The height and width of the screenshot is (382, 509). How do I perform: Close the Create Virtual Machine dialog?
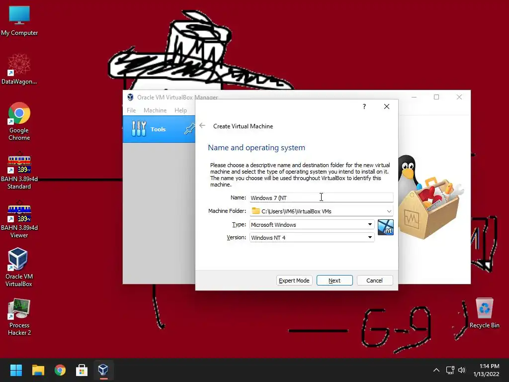tap(387, 106)
